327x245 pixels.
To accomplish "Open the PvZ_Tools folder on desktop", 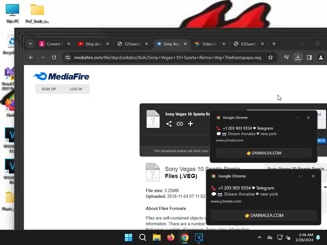I will pyautogui.click(x=37, y=13).
